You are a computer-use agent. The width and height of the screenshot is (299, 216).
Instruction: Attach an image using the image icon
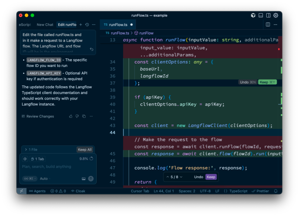point(84,178)
